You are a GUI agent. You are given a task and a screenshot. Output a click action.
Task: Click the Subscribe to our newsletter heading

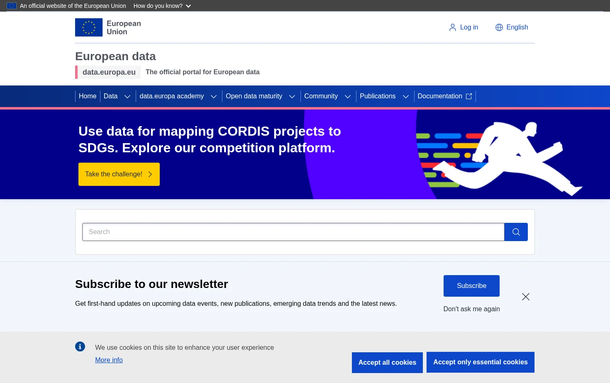tap(151, 284)
